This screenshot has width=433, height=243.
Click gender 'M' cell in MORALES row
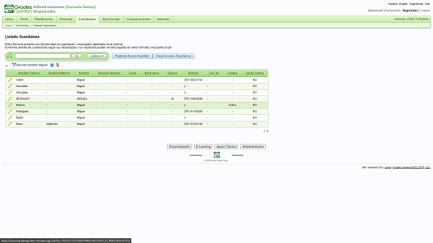pyautogui.click(x=173, y=99)
